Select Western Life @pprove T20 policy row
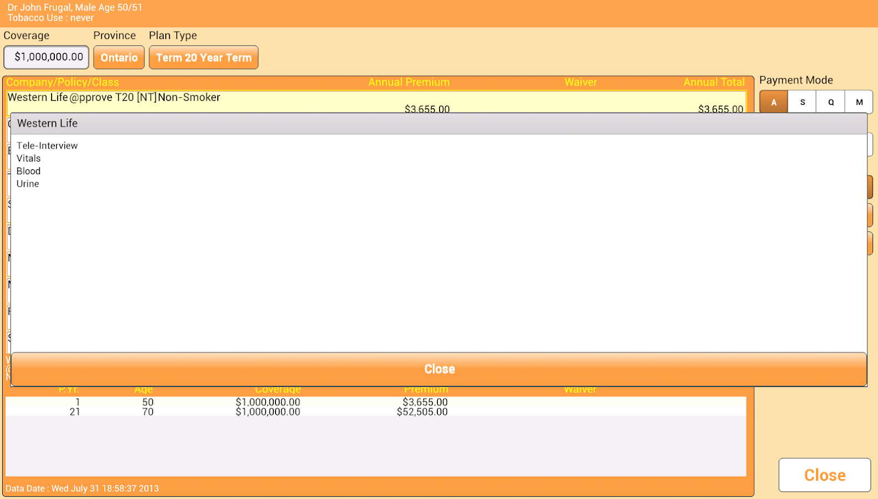878x499 pixels. [376, 102]
